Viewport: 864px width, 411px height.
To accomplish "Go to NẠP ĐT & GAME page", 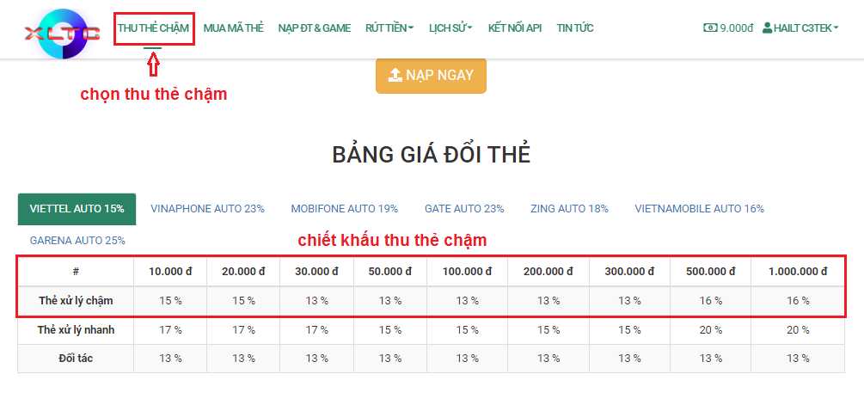I will click(315, 28).
